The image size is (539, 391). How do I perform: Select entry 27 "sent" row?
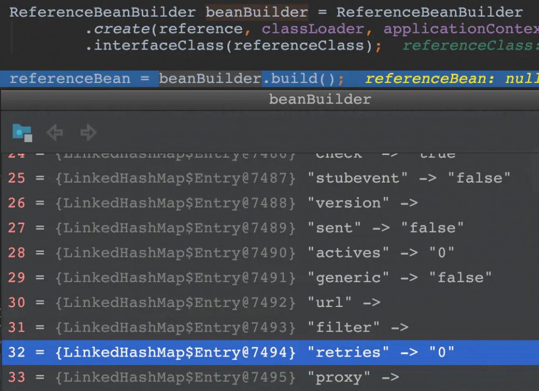pyautogui.click(x=271, y=228)
